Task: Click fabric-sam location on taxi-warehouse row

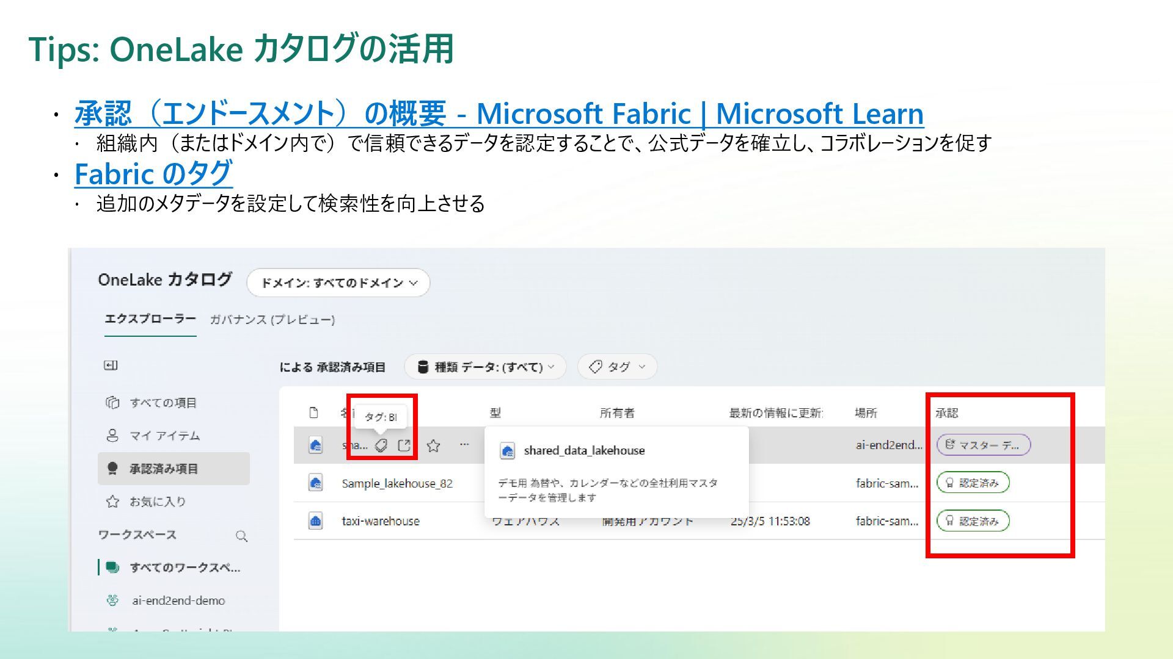Action: 887,521
